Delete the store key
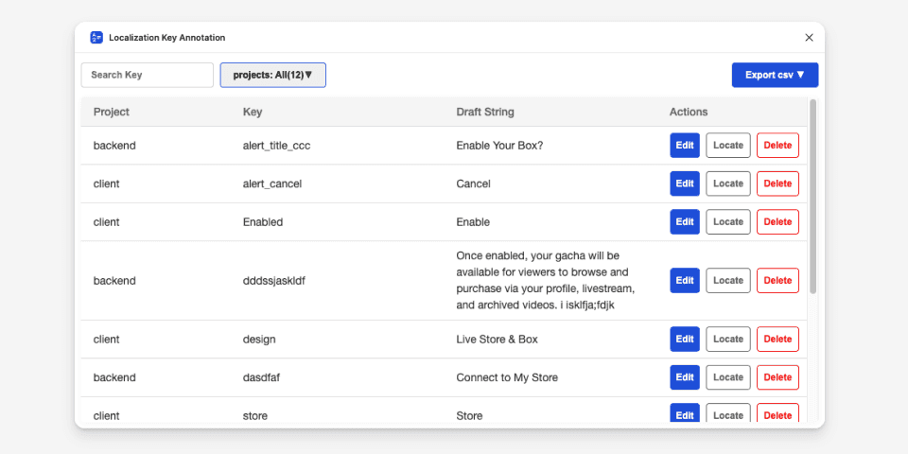The width and height of the screenshot is (908, 454). pos(777,413)
